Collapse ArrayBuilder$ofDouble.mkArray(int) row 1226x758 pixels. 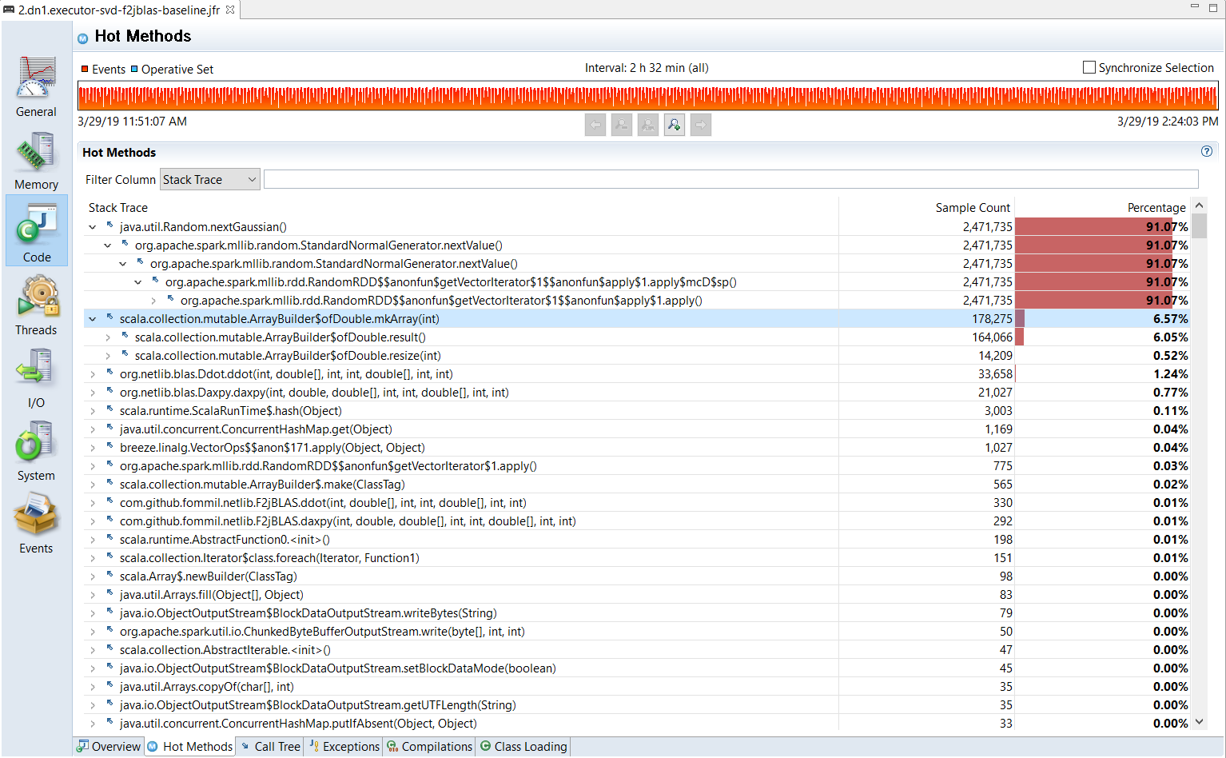coord(93,319)
